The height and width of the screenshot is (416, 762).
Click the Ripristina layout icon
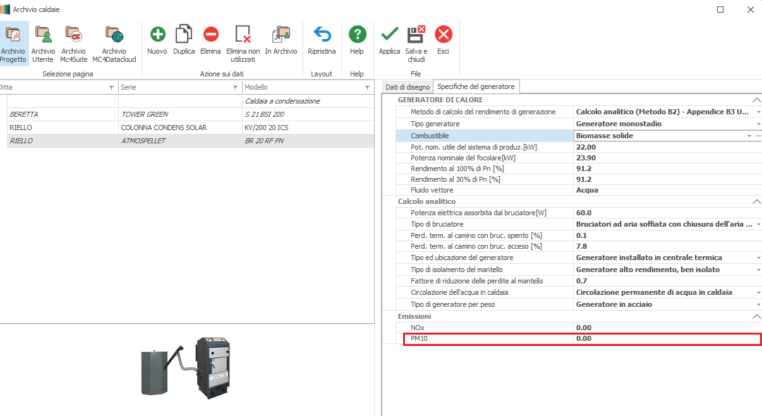click(x=322, y=35)
